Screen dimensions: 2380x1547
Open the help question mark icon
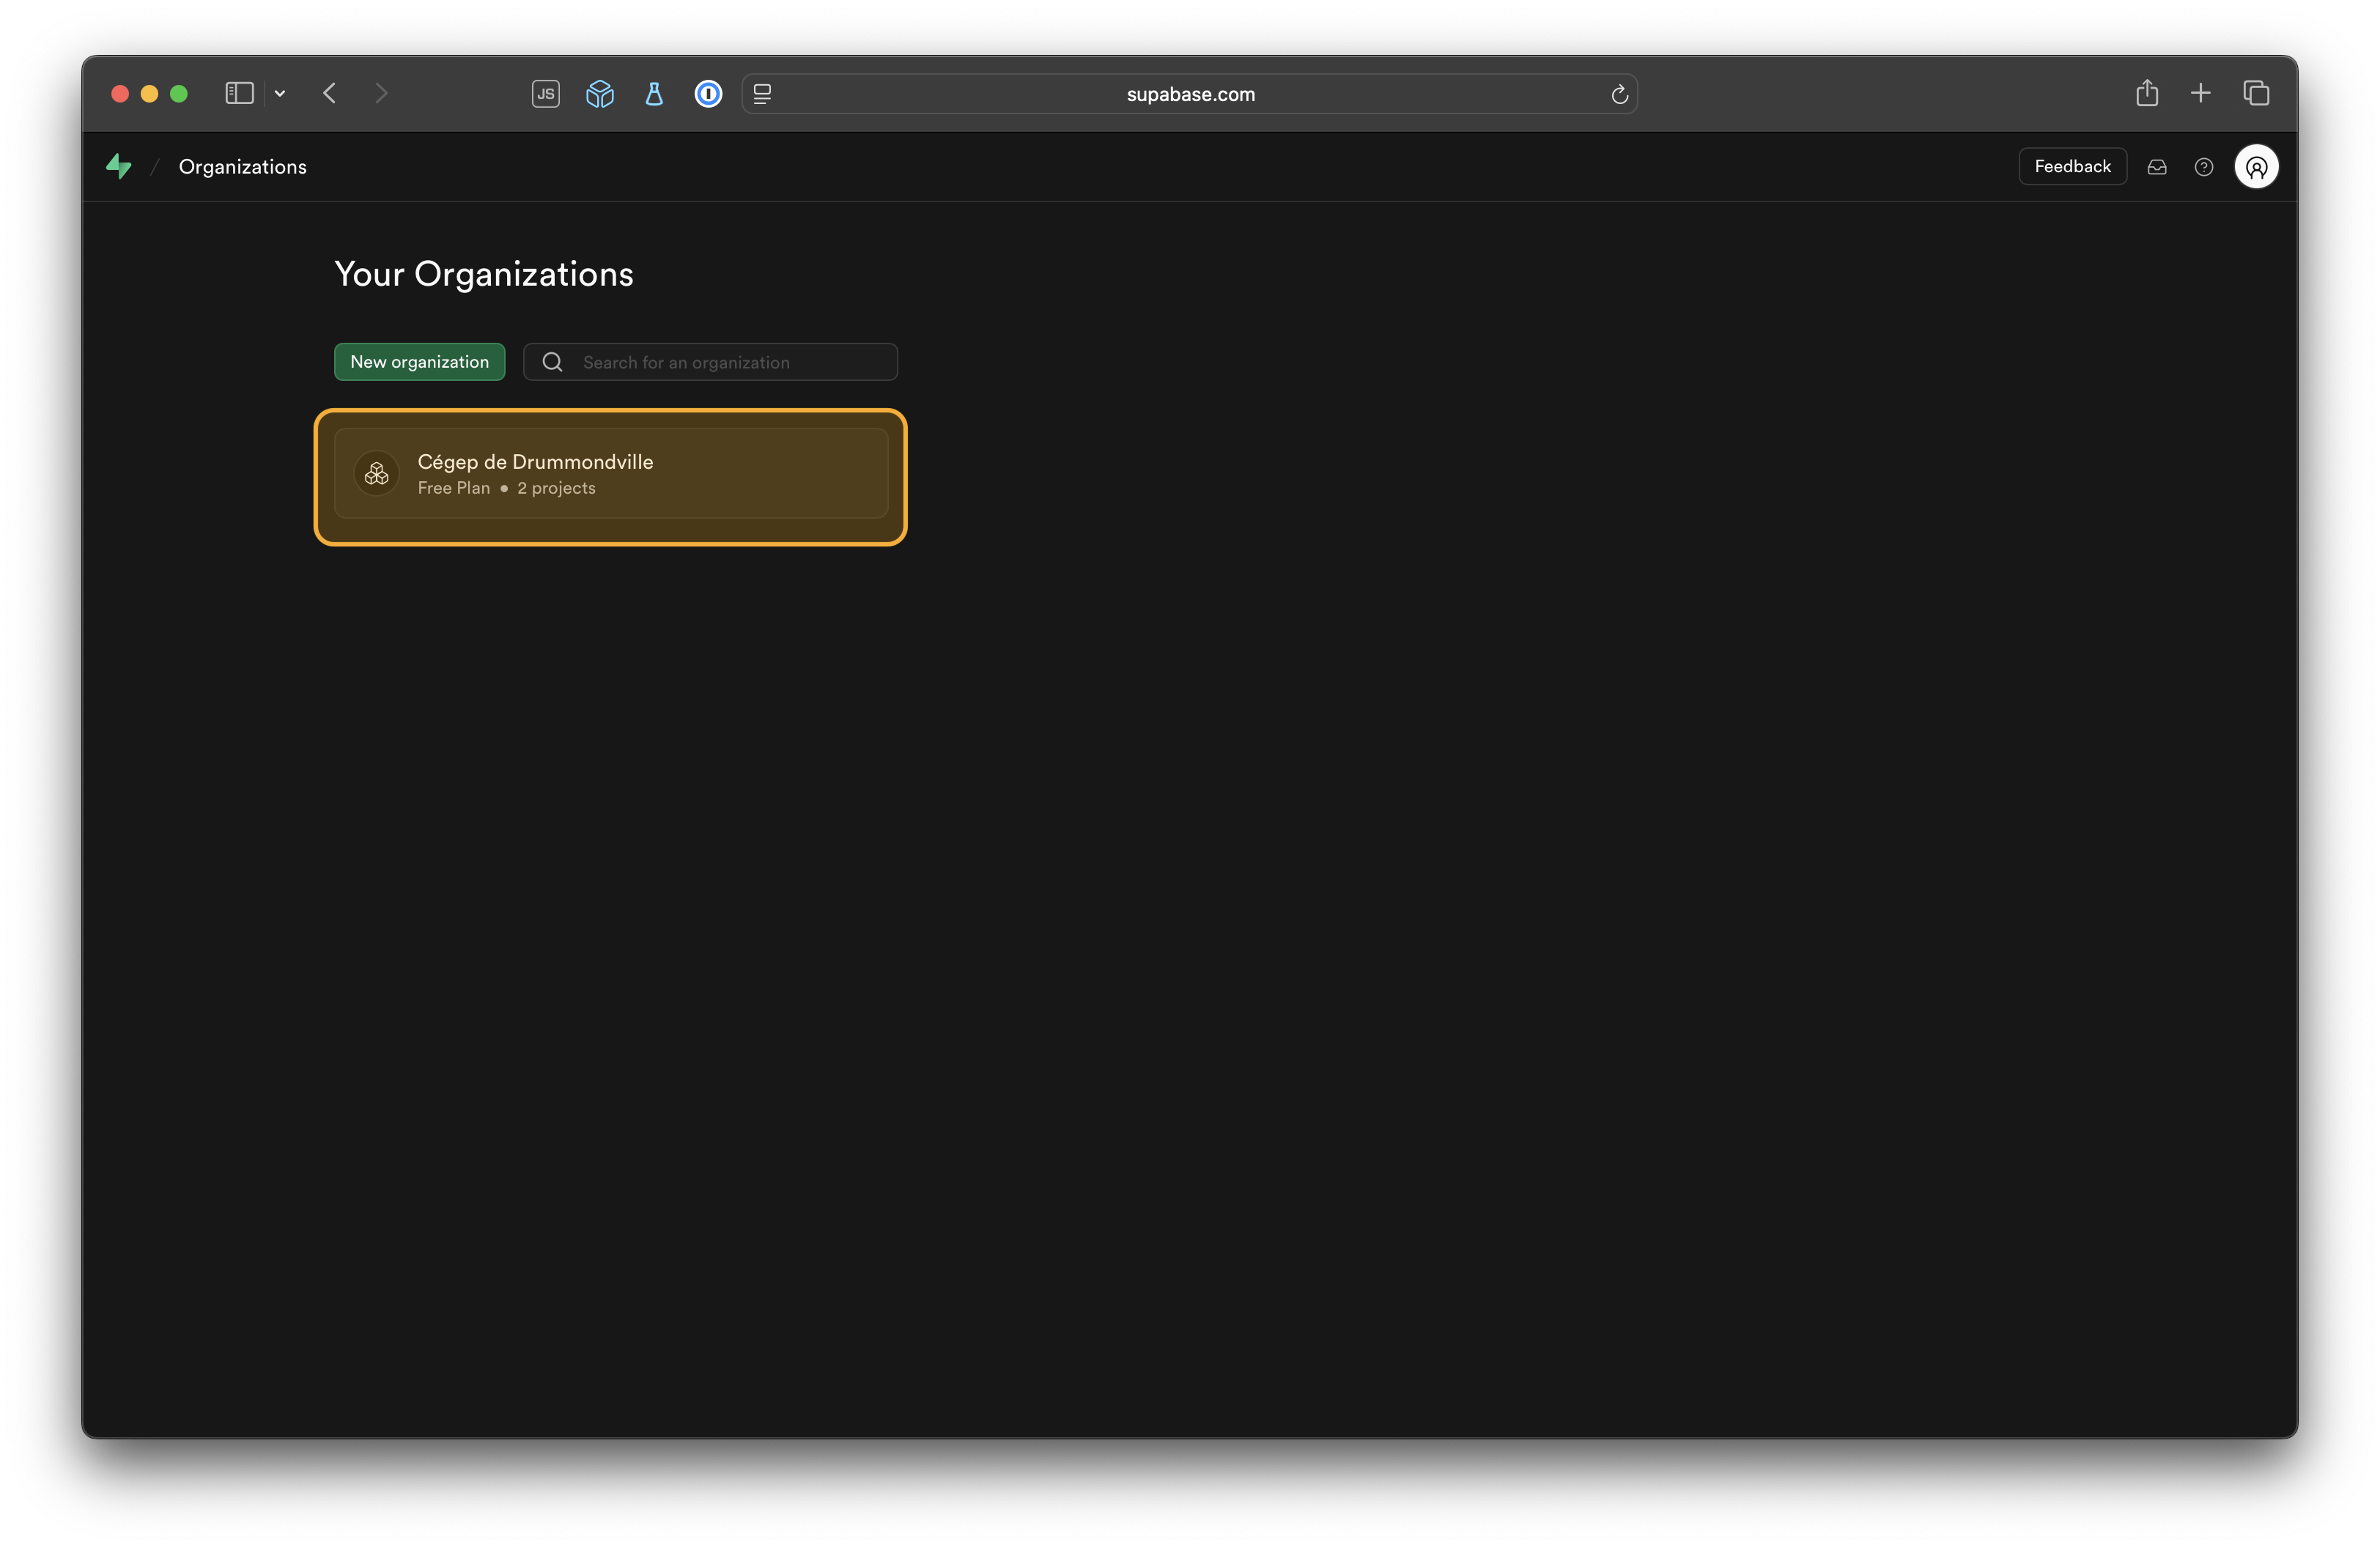2203,167
